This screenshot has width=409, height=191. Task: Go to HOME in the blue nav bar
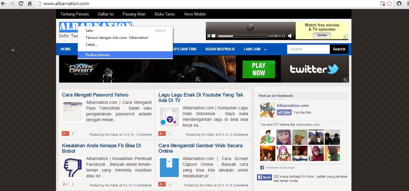point(66,49)
